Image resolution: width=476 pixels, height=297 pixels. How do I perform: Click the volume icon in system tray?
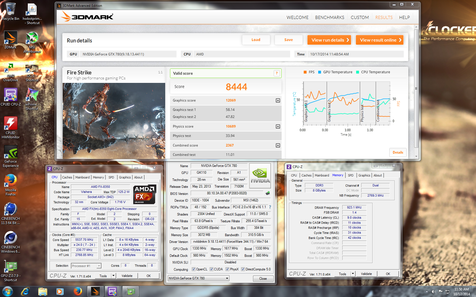coord(433,291)
